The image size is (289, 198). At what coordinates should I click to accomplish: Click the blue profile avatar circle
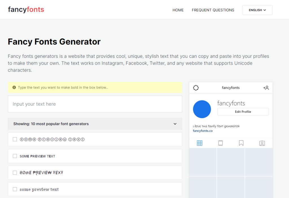202,109
